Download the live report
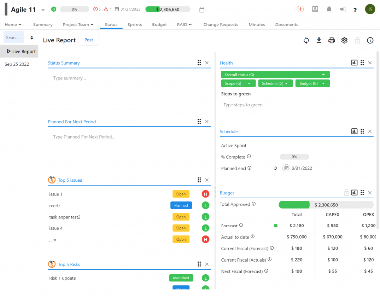The width and height of the screenshot is (380, 304). click(x=319, y=40)
